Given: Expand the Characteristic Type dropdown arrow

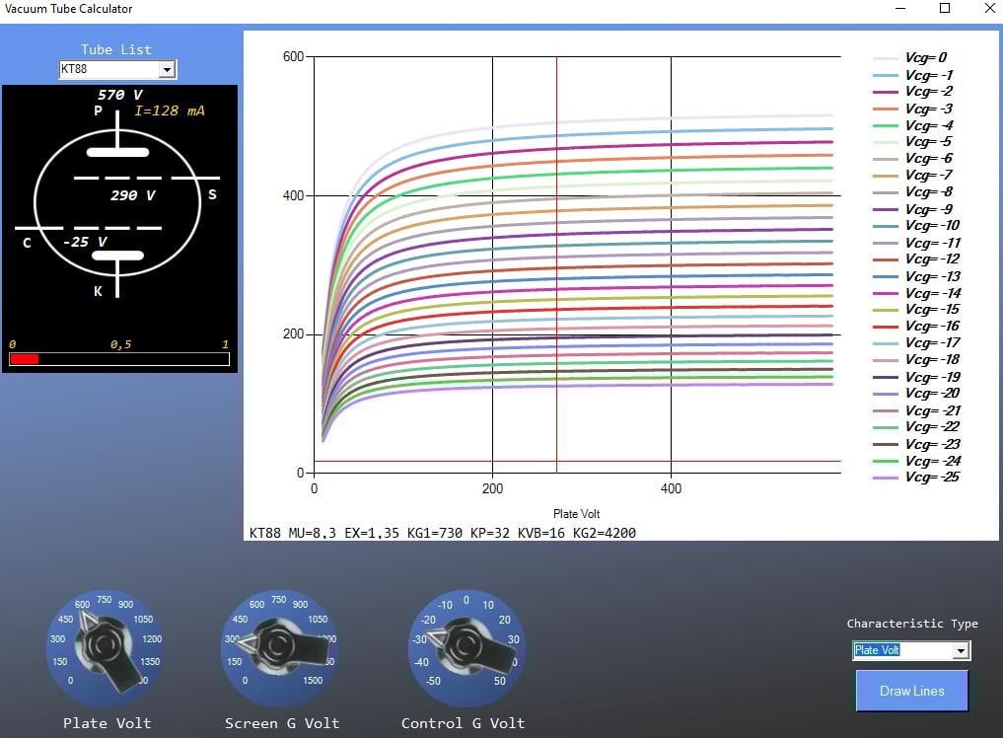Looking at the screenshot, I should (961, 651).
